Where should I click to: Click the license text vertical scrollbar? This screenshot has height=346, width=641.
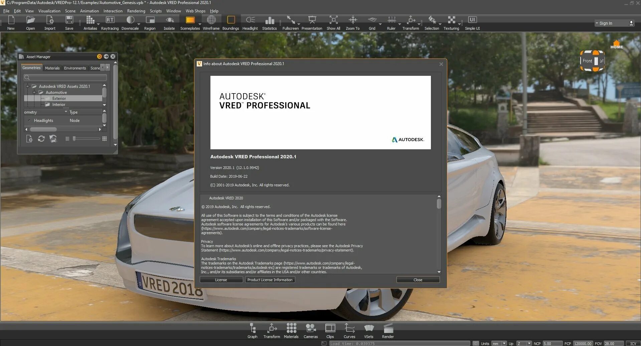coord(439,234)
